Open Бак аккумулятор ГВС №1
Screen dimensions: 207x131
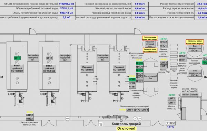pos(195,48)
